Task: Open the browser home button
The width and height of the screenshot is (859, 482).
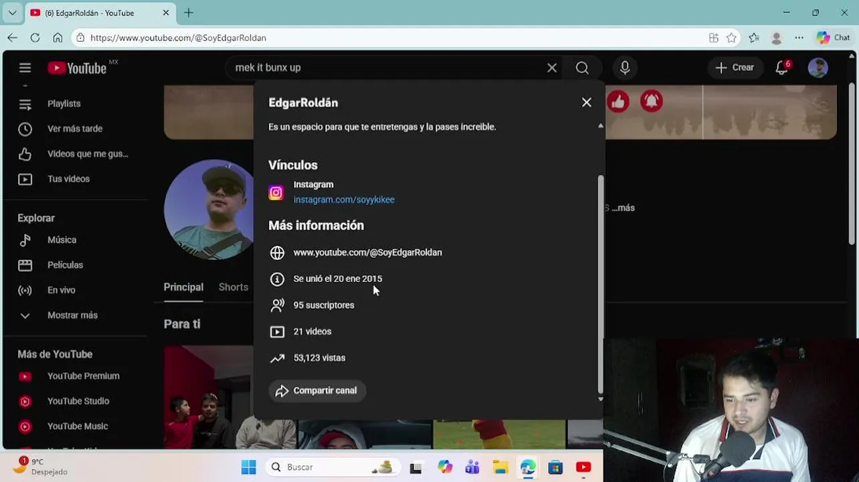Action: coord(58,38)
